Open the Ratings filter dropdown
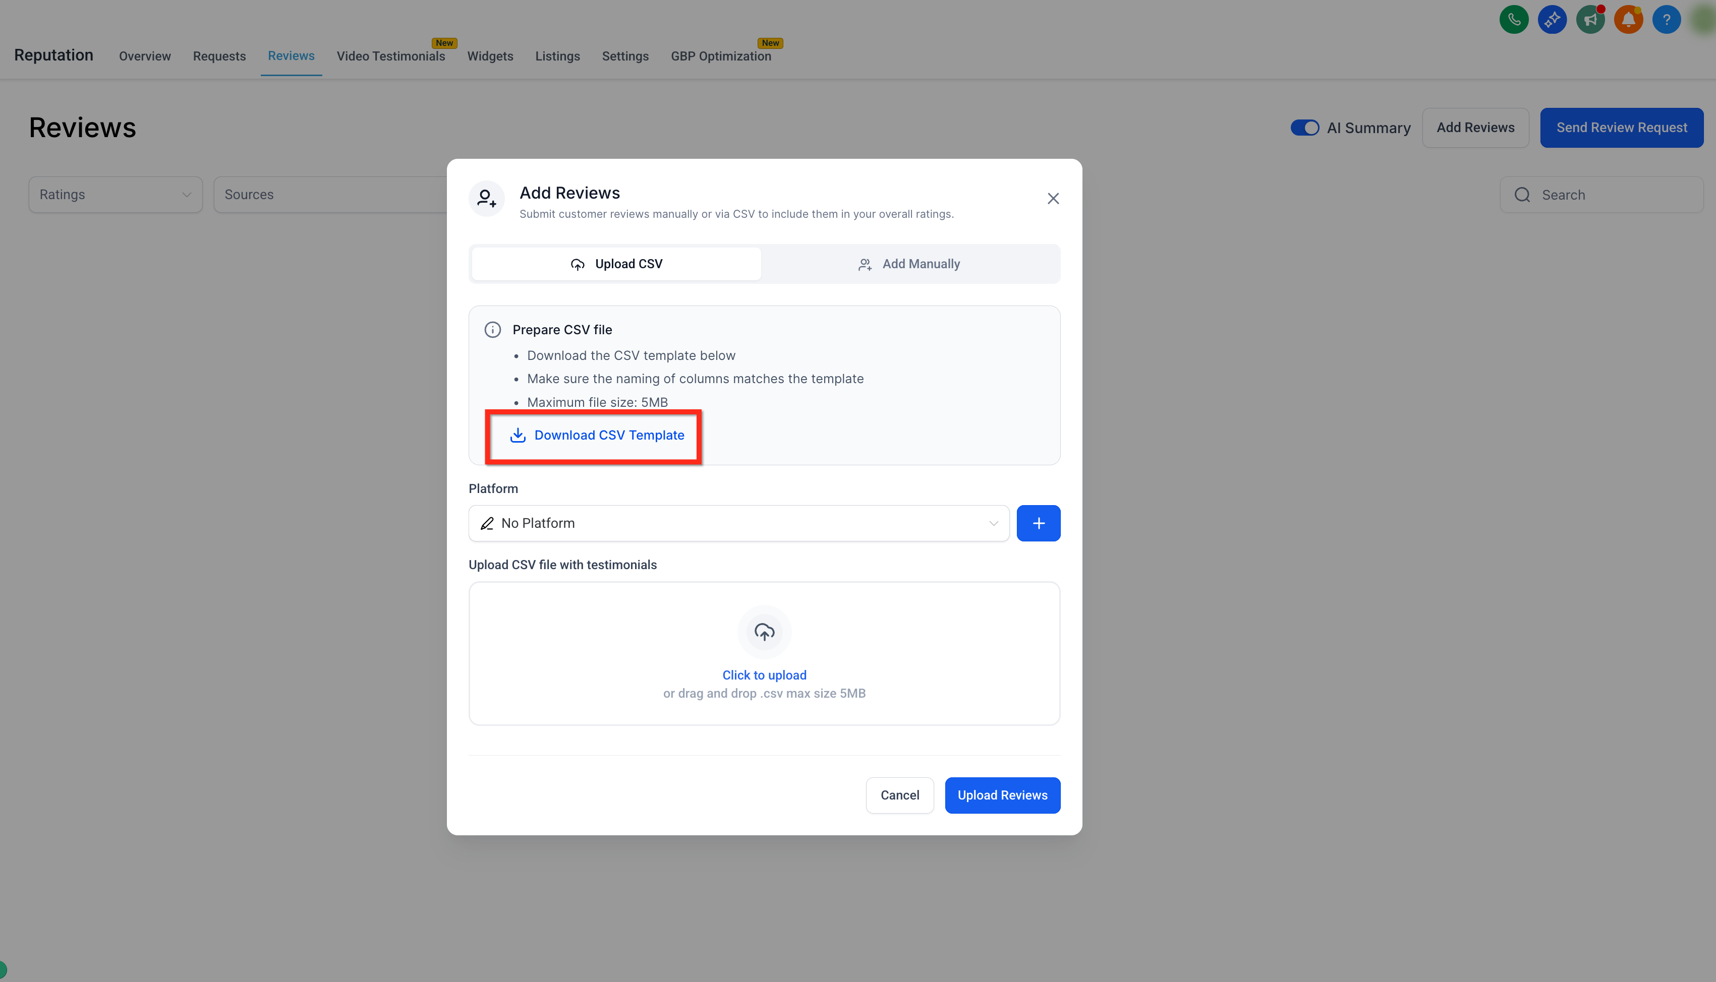Viewport: 1716px width, 982px height. click(x=116, y=194)
